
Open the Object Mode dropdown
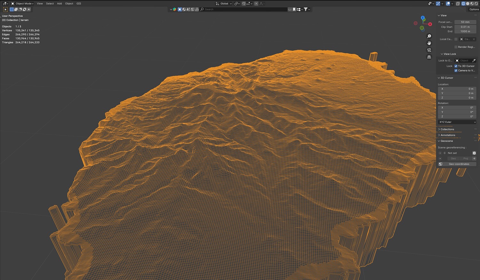point(22,4)
